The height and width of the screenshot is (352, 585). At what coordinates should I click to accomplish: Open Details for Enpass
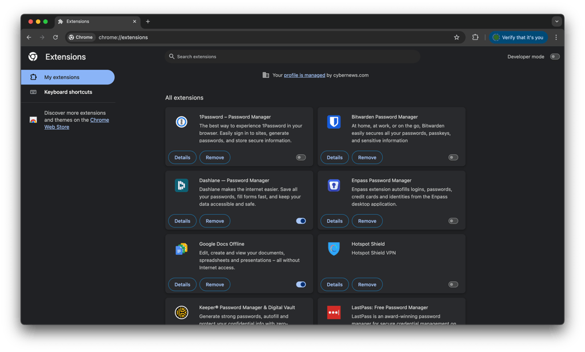334,221
